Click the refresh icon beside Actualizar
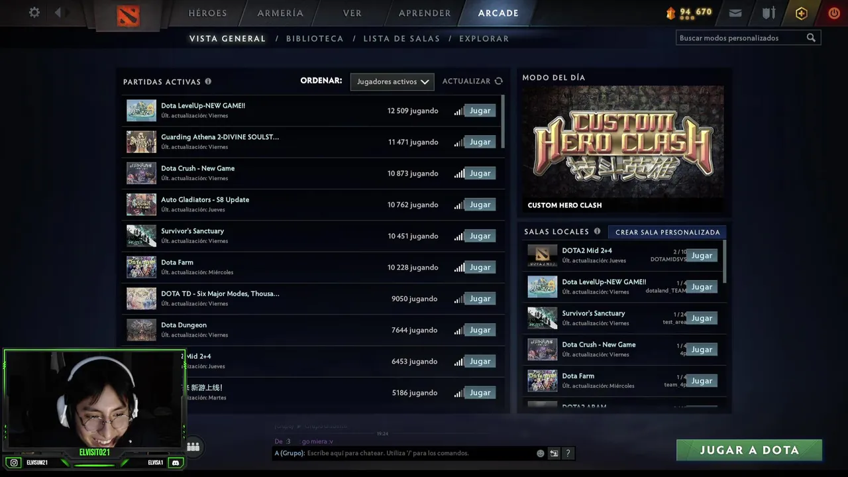 (498, 81)
